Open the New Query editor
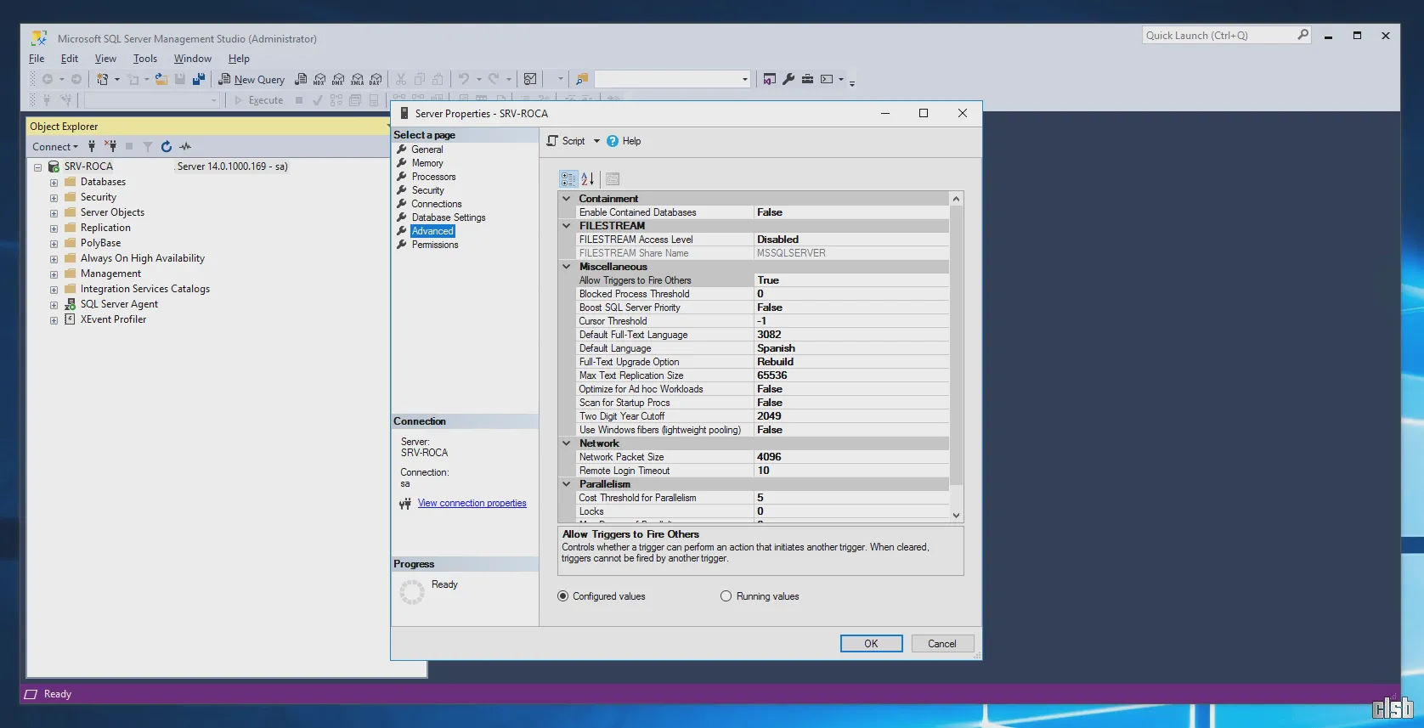1424x728 pixels. tap(251, 79)
